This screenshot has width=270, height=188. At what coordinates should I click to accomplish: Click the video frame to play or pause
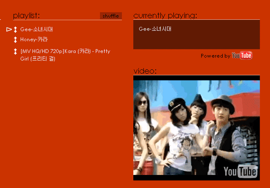pos(197,128)
